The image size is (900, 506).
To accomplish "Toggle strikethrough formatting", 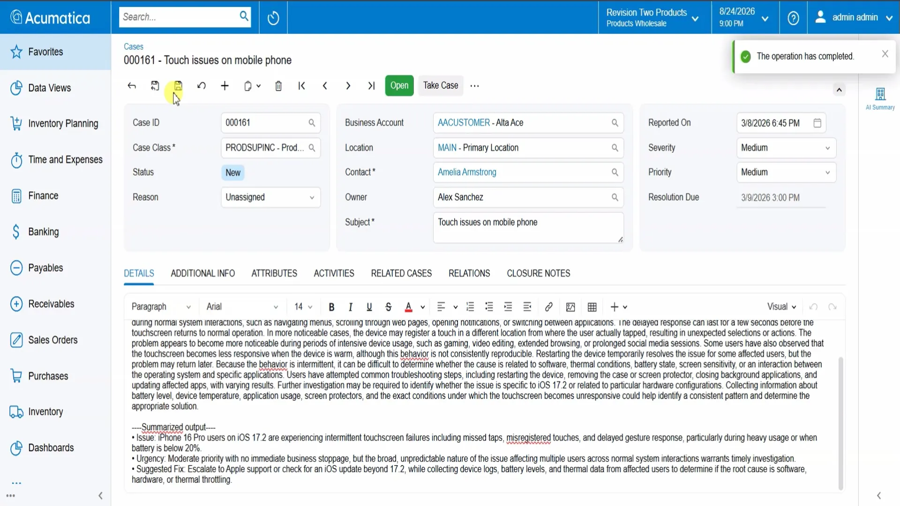I will point(388,307).
